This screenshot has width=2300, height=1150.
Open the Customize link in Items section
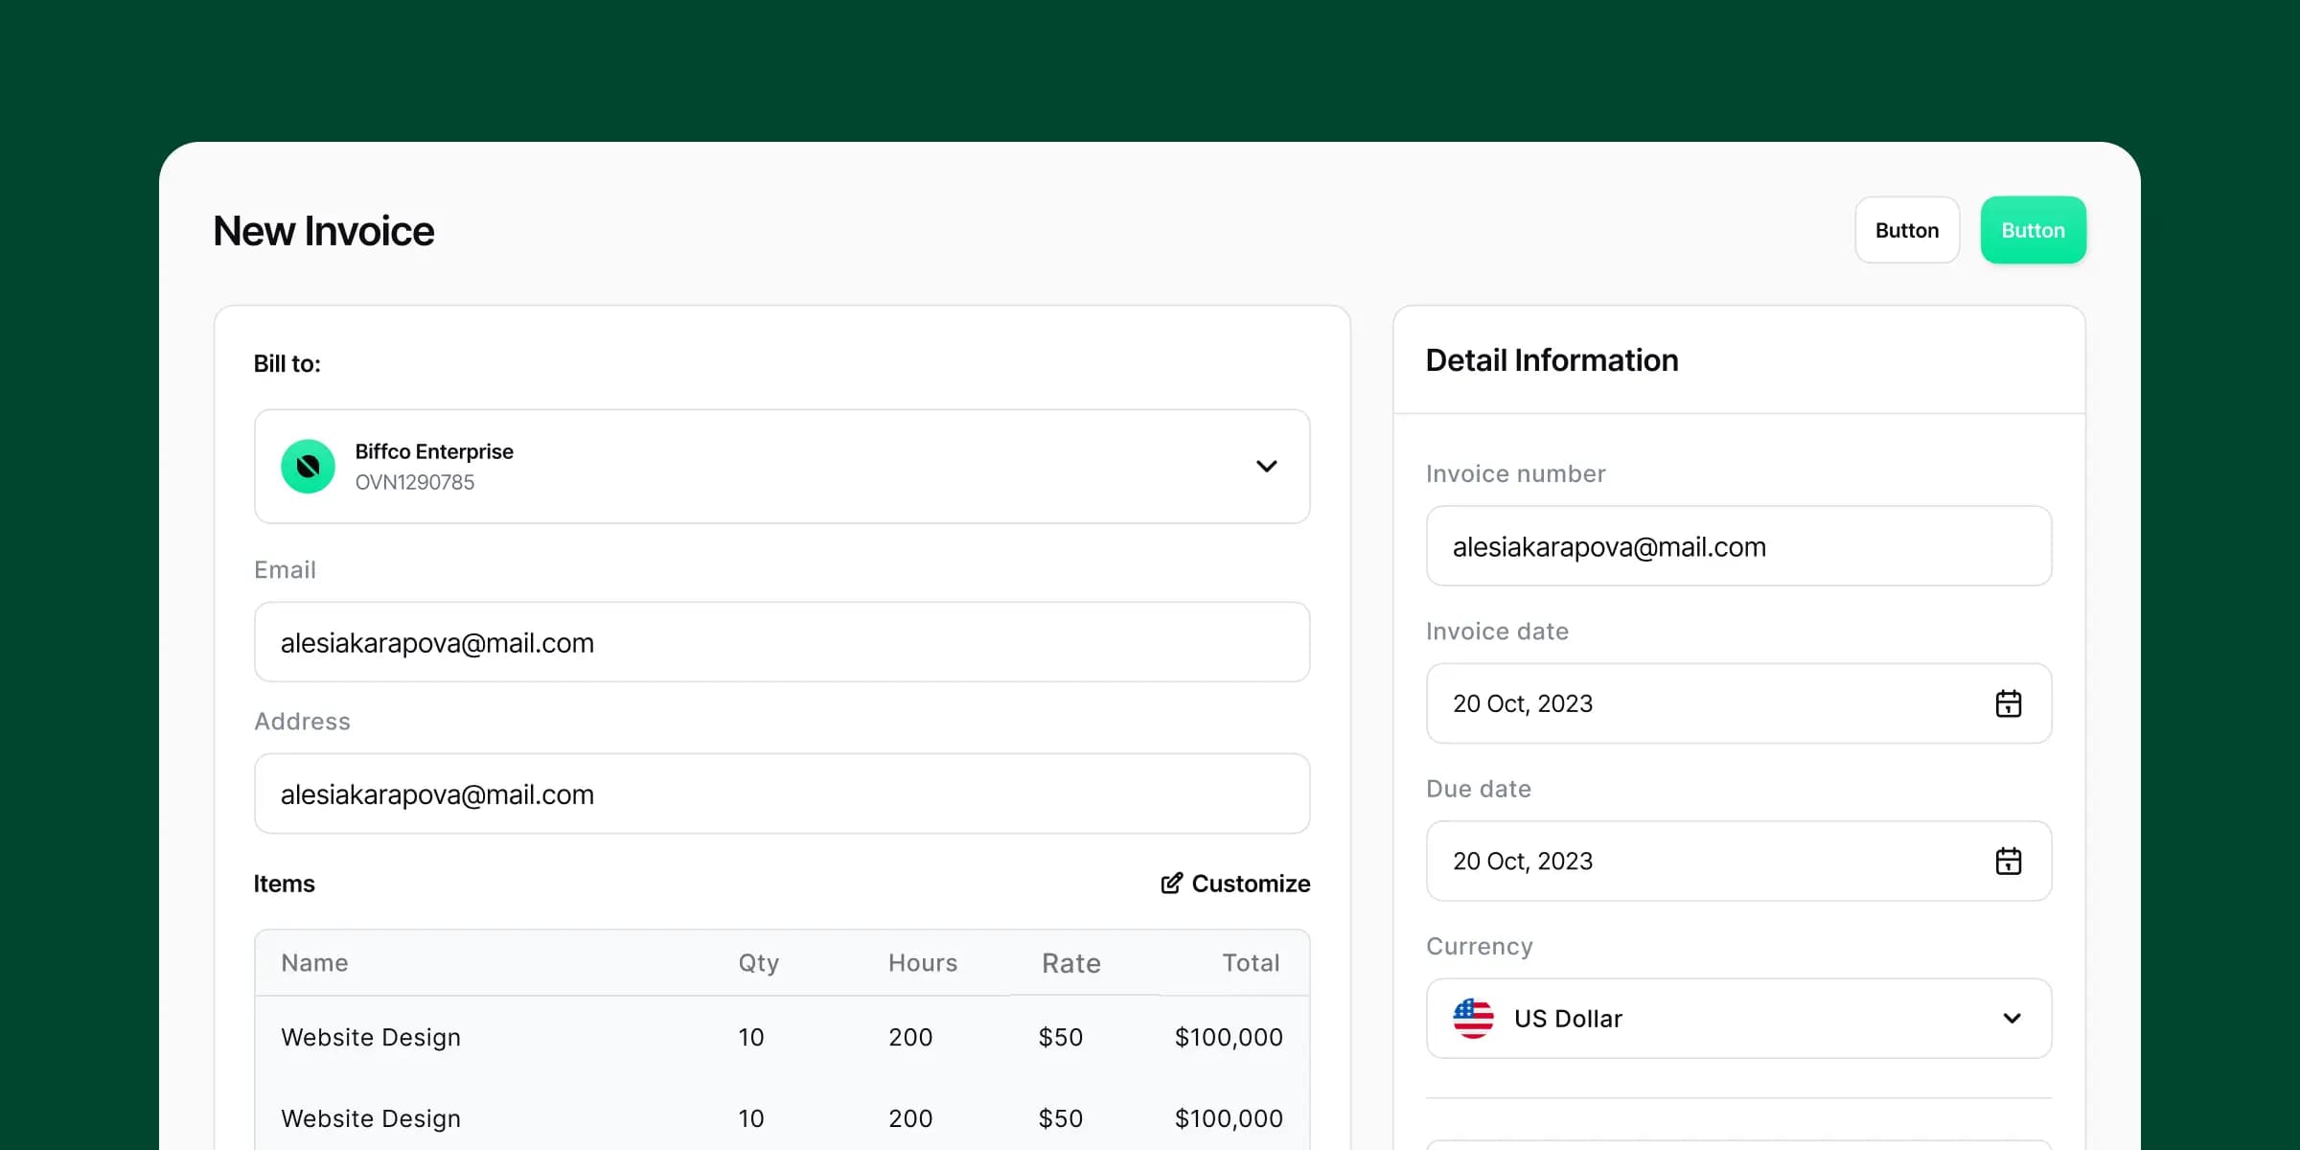click(1250, 883)
